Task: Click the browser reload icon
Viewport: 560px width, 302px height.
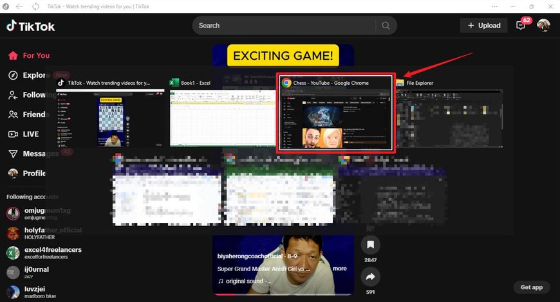Action: tap(35, 6)
